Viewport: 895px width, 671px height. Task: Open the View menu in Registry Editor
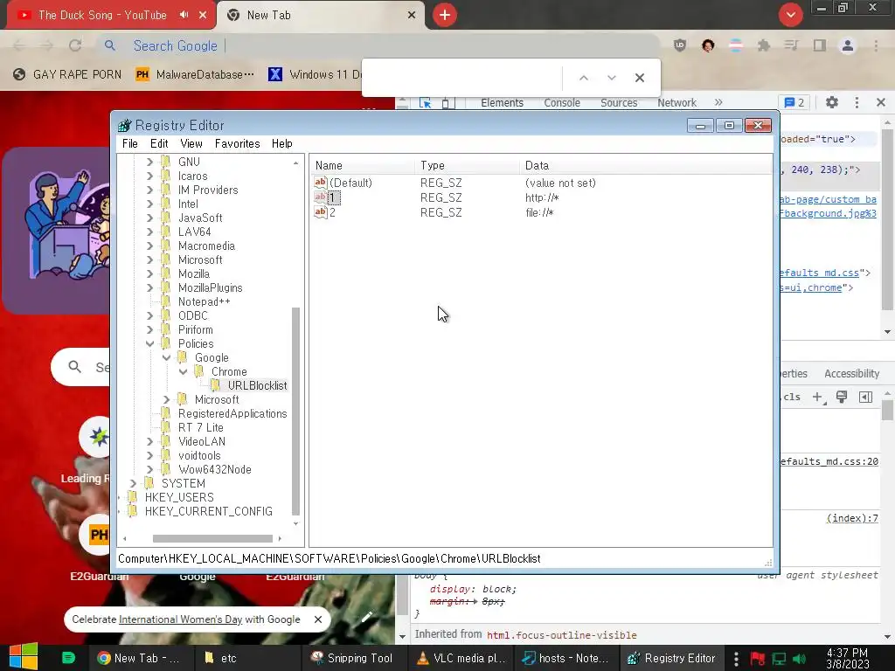point(191,144)
